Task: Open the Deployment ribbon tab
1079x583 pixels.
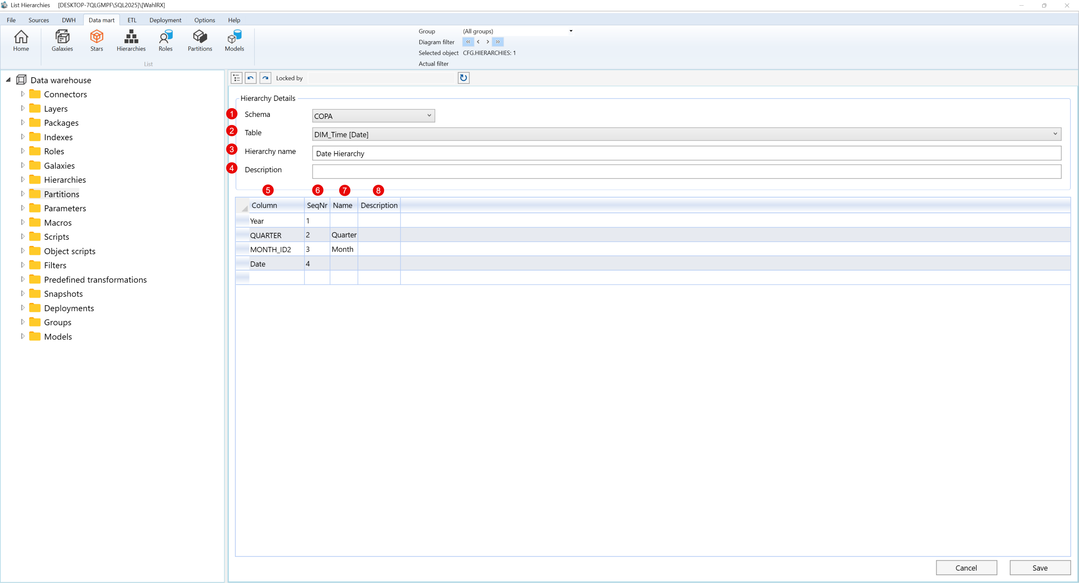Action: tap(165, 20)
